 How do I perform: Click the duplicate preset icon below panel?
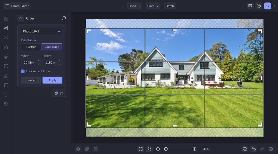click(x=56, y=93)
